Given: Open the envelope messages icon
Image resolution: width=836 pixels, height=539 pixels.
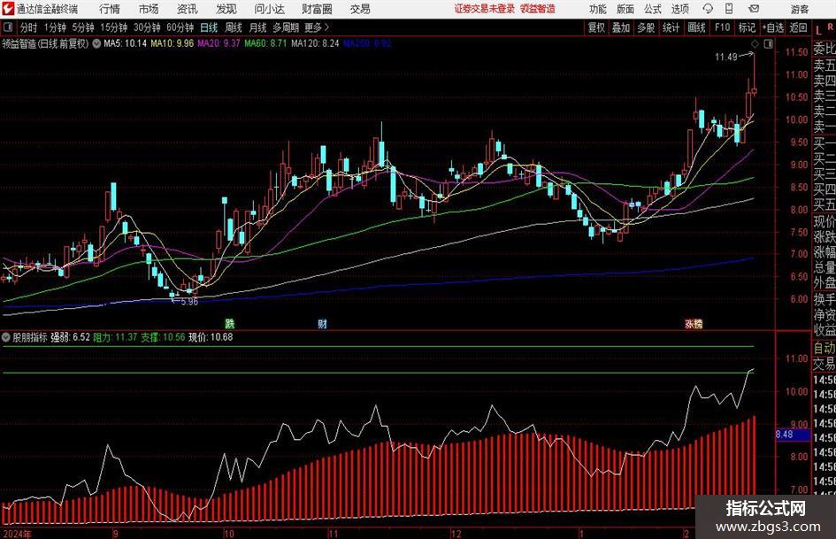Looking at the screenshot, I should tap(754, 9).
